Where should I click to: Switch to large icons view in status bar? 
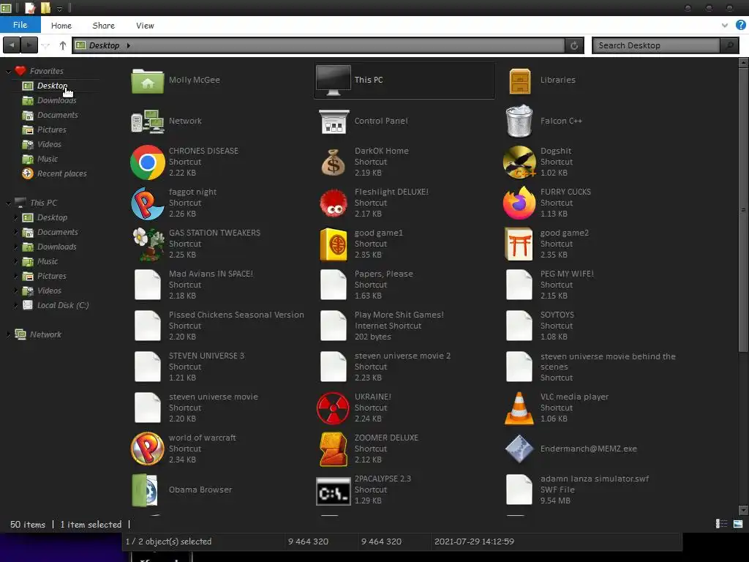pyautogui.click(x=738, y=524)
